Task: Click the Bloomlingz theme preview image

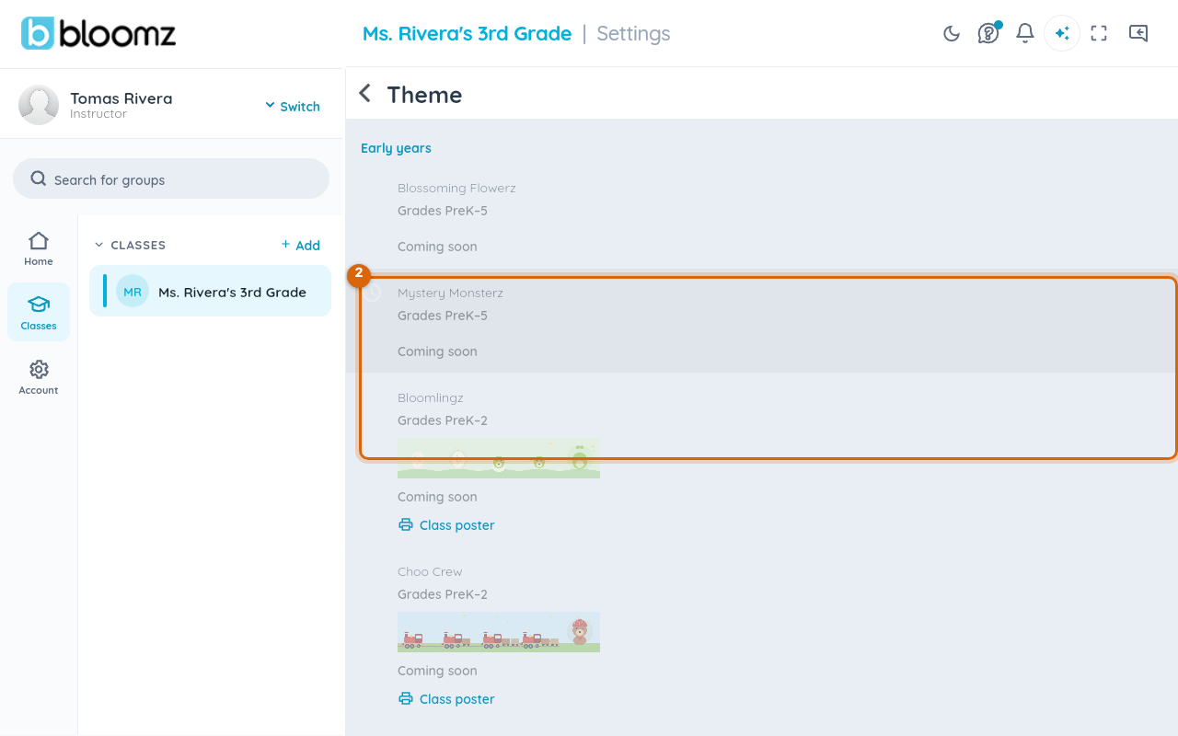Action: pos(499,458)
